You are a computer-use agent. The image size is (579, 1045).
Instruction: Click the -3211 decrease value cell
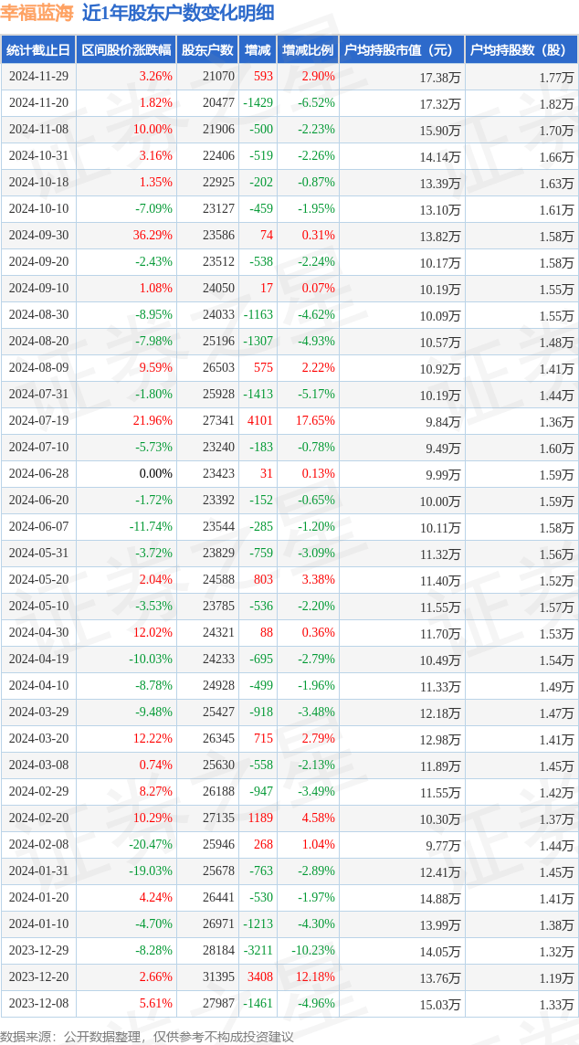point(258,951)
